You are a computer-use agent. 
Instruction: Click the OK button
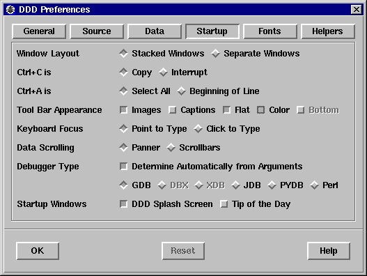38,251
